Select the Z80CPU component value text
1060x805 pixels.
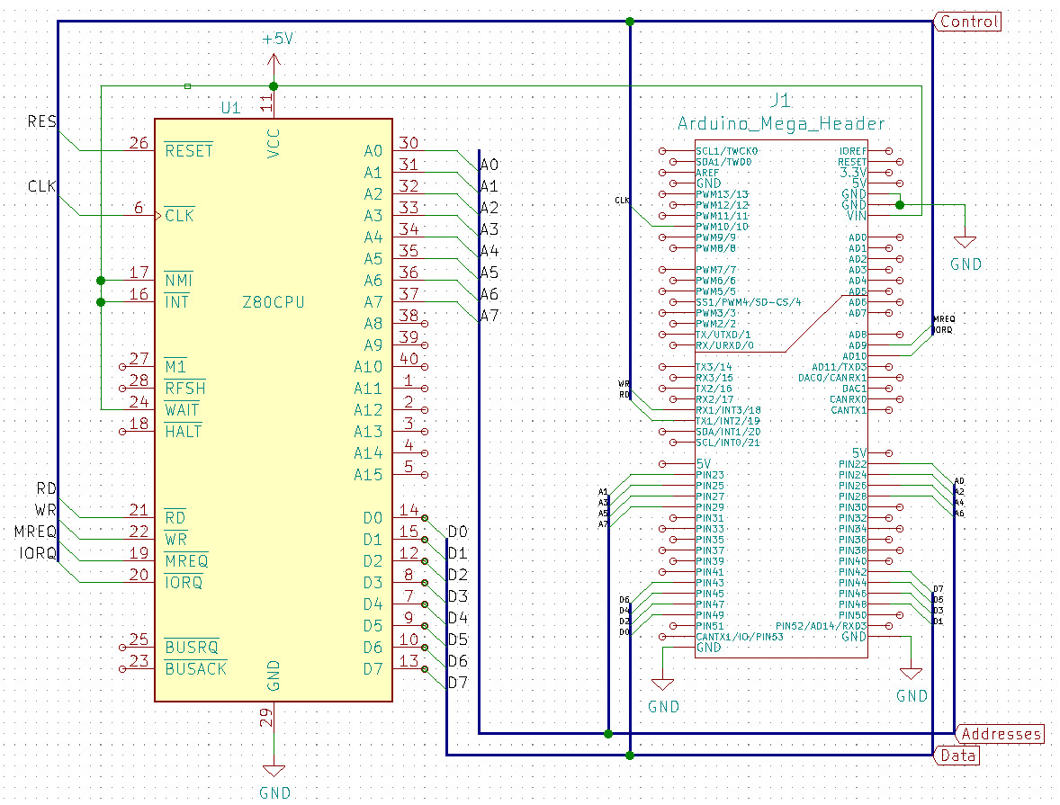pyautogui.click(x=274, y=302)
